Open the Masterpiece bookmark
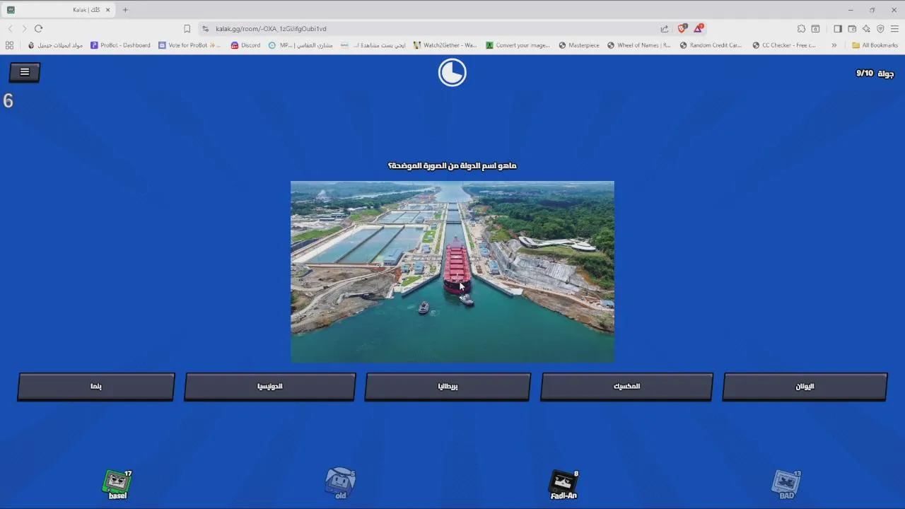905x509 pixels. 578,45
